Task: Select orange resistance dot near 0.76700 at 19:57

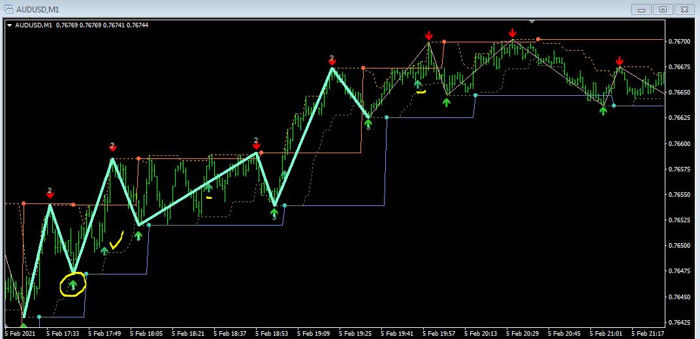Action: coord(444,42)
